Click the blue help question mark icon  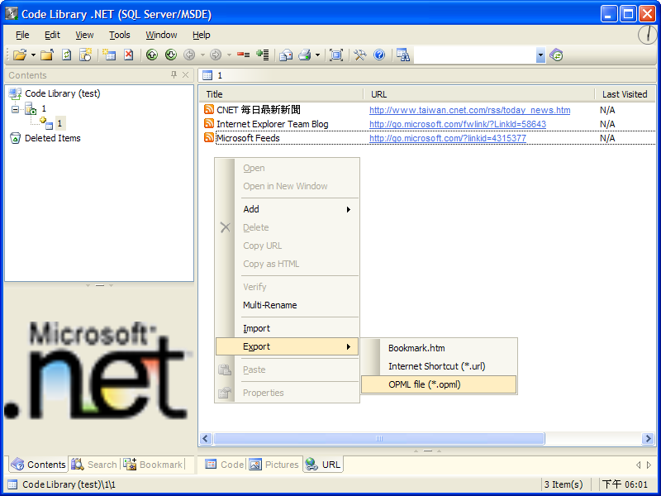click(379, 55)
